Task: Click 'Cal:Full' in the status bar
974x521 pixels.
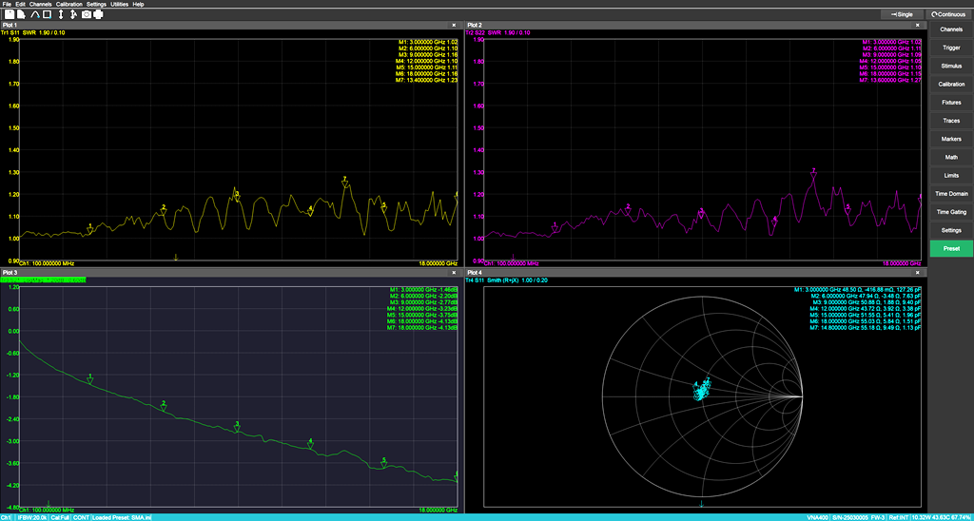Action: point(60,517)
